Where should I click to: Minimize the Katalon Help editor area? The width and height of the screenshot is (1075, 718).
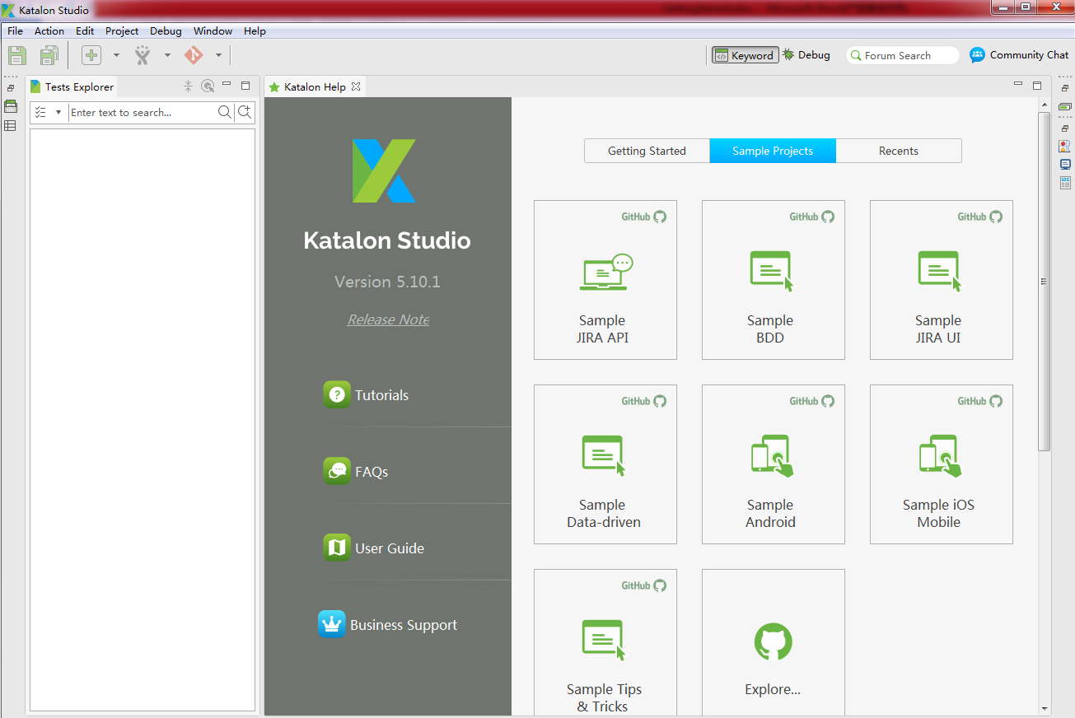pos(1019,85)
